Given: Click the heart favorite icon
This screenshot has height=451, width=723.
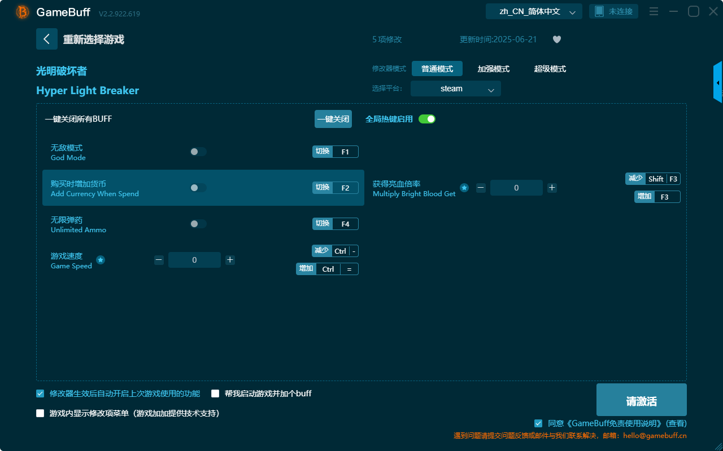Looking at the screenshot, I should tap(556, 39).
